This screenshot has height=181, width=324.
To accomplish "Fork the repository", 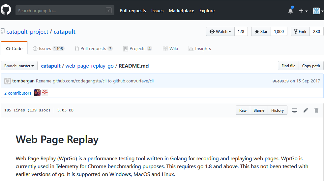I will point(300,31).
